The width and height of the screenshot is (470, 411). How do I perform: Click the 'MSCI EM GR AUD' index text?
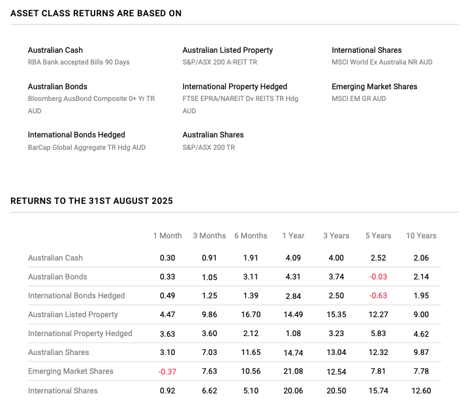pos(358,99)
